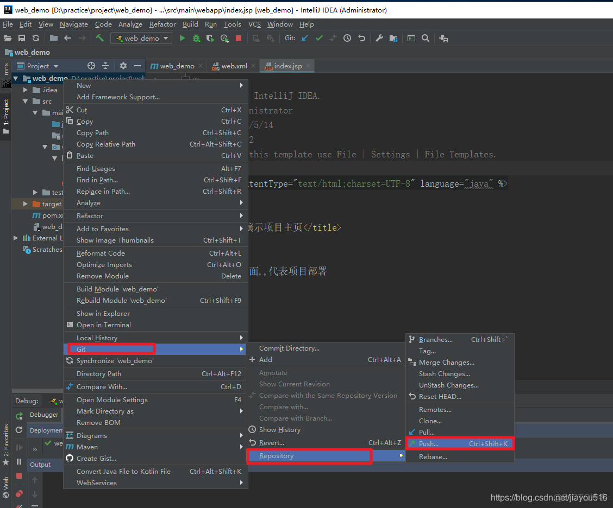Open the VCS menu

(254, 24)
